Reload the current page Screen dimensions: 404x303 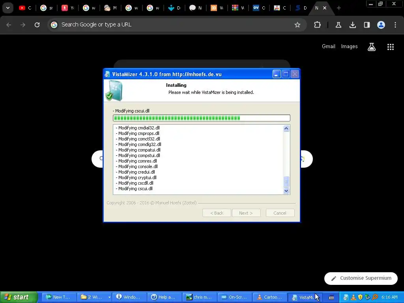point(37,25)
